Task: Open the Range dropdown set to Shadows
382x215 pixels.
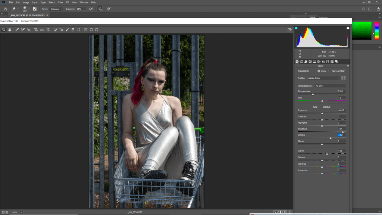Action: click(57, 9)
